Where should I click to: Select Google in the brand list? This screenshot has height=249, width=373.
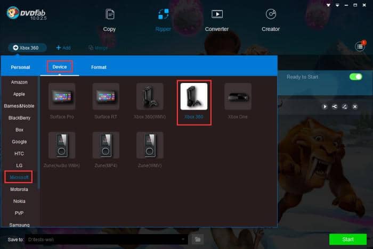click(19, 142)
